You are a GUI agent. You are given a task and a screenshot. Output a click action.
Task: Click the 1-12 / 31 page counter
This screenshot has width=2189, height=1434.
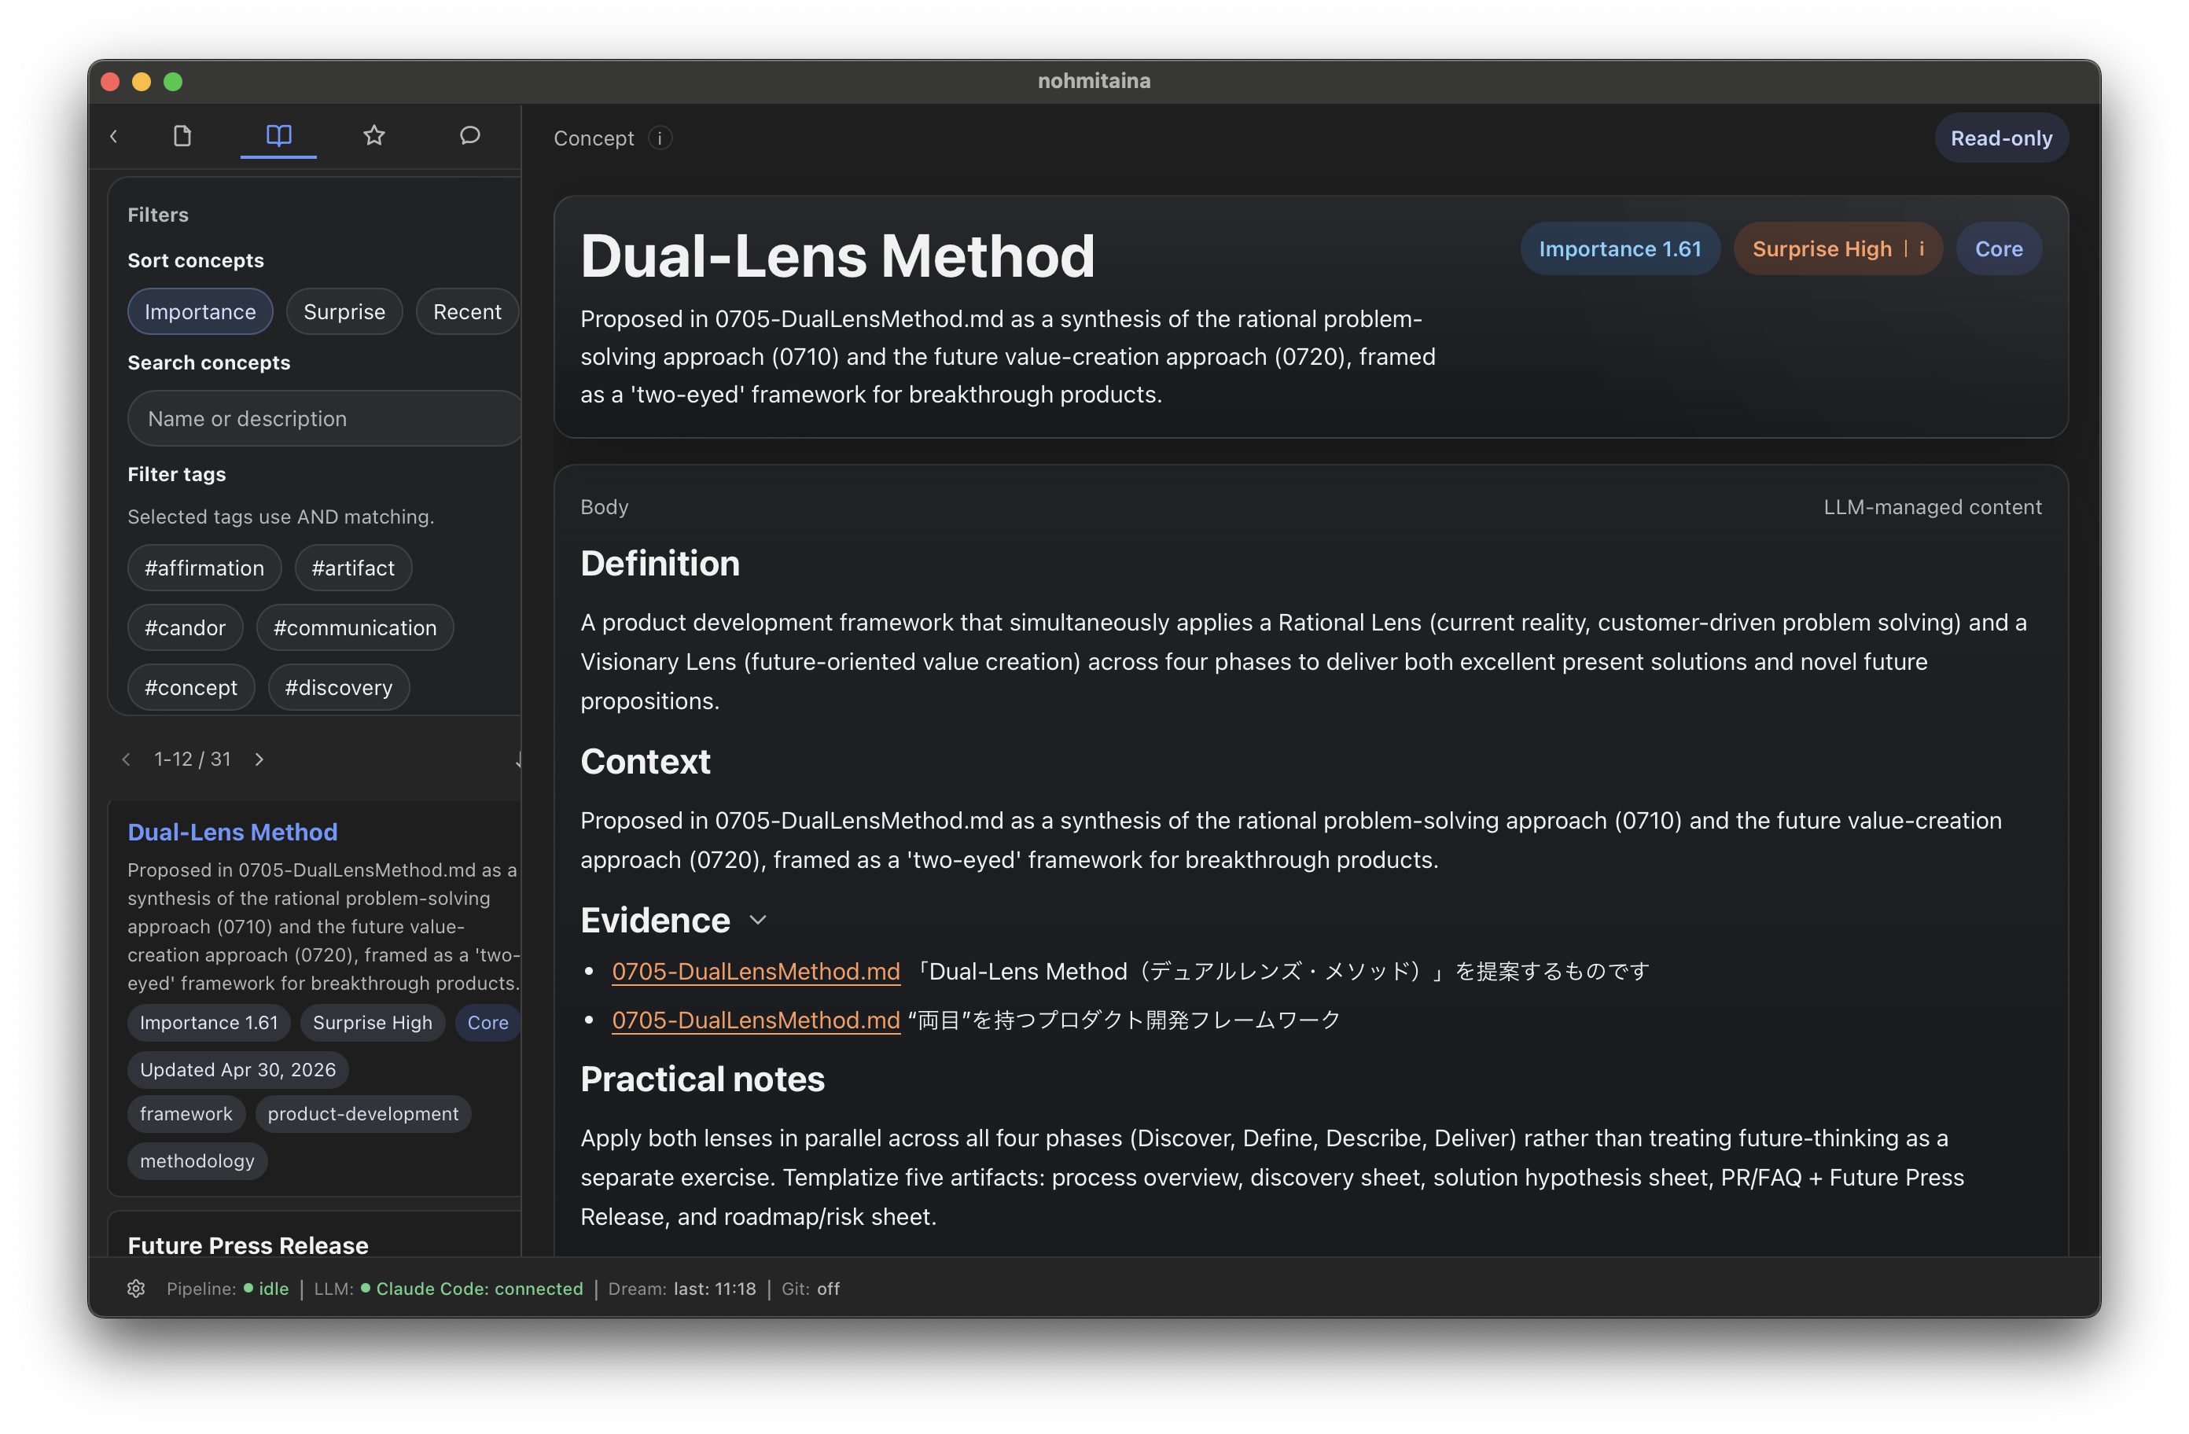click(192, 759)
